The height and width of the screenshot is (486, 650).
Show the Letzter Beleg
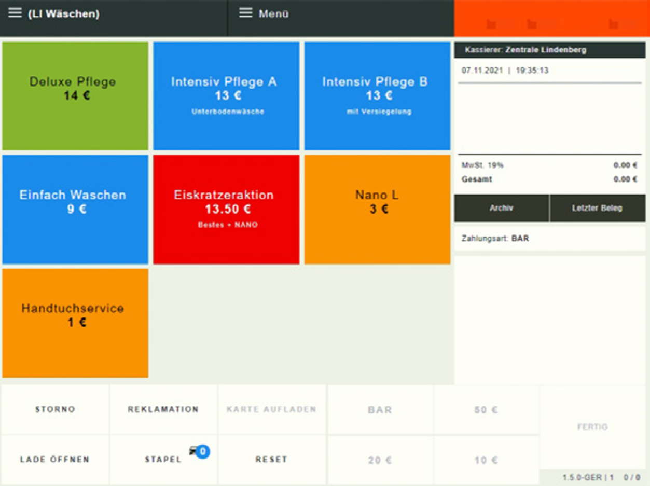pyautogui.click(x=598, y=208)
